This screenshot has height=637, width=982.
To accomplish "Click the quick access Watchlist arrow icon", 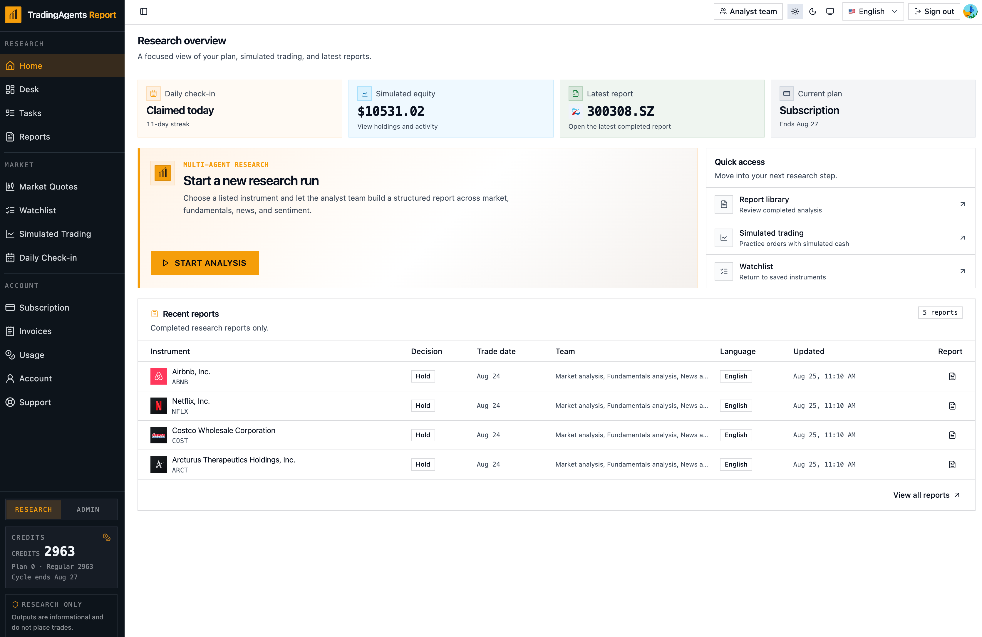I will pyautogui.click(x=962, y=271).
